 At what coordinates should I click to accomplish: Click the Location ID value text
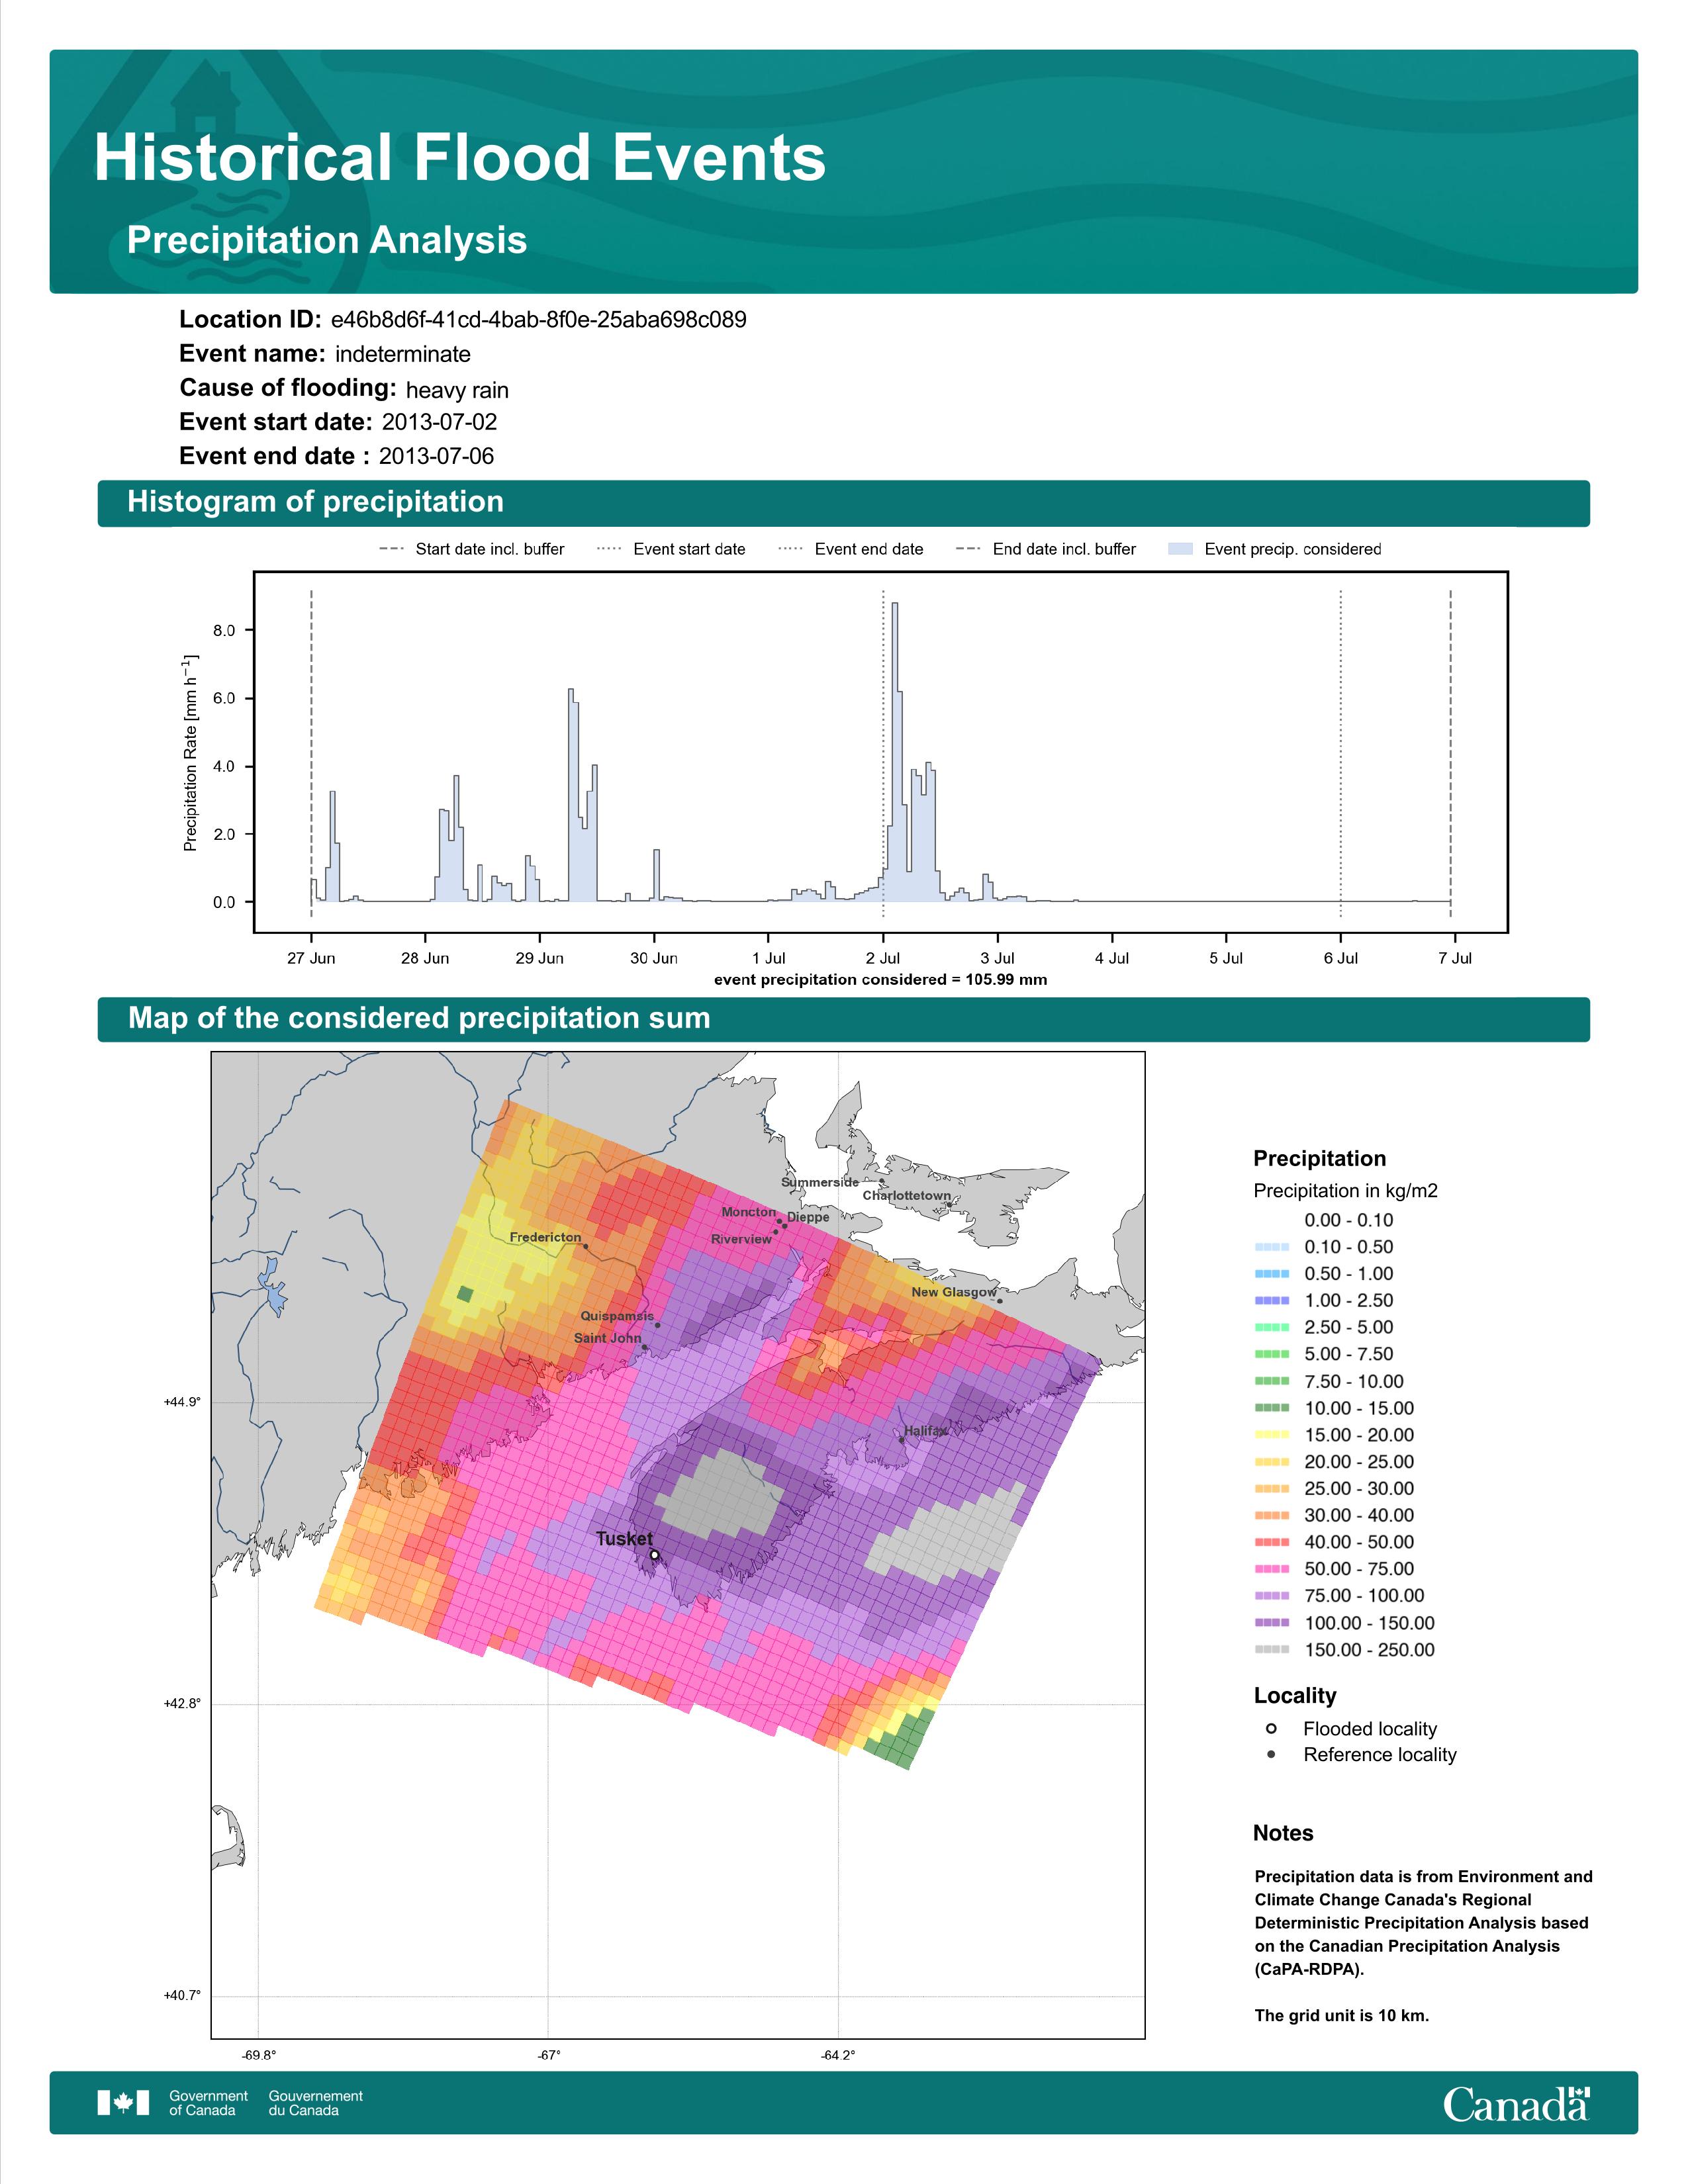pyautogui.click(x=538, y=320)
